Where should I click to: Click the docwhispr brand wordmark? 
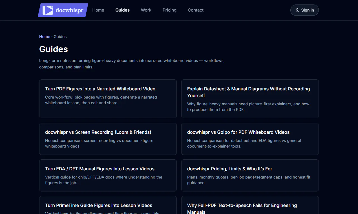tap(69, 10)
